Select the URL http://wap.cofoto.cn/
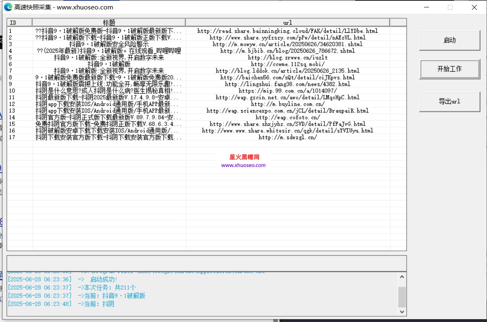Image resolution: width=487 pixels, height=322 pixels. coord(288,117)
